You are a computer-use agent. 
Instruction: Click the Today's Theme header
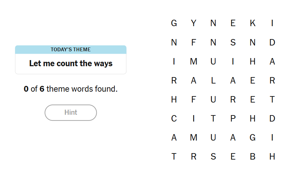[71, 50]
